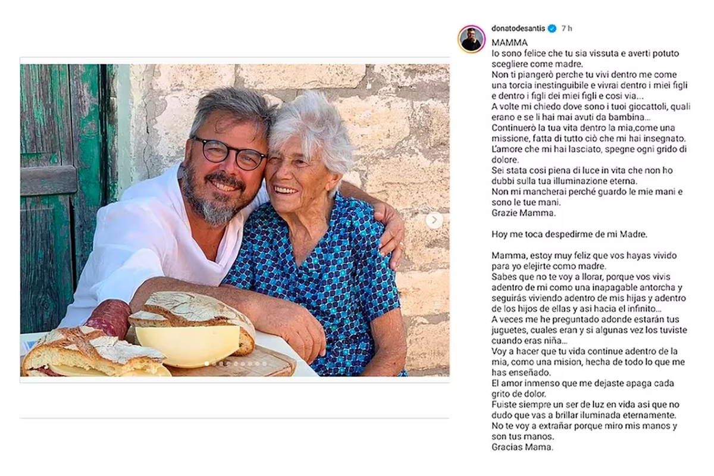Image resolution: width=714 pixels, height=476 pixels.
Task: Select the third carousel indicator dot
Action: (x=221, y=364)
